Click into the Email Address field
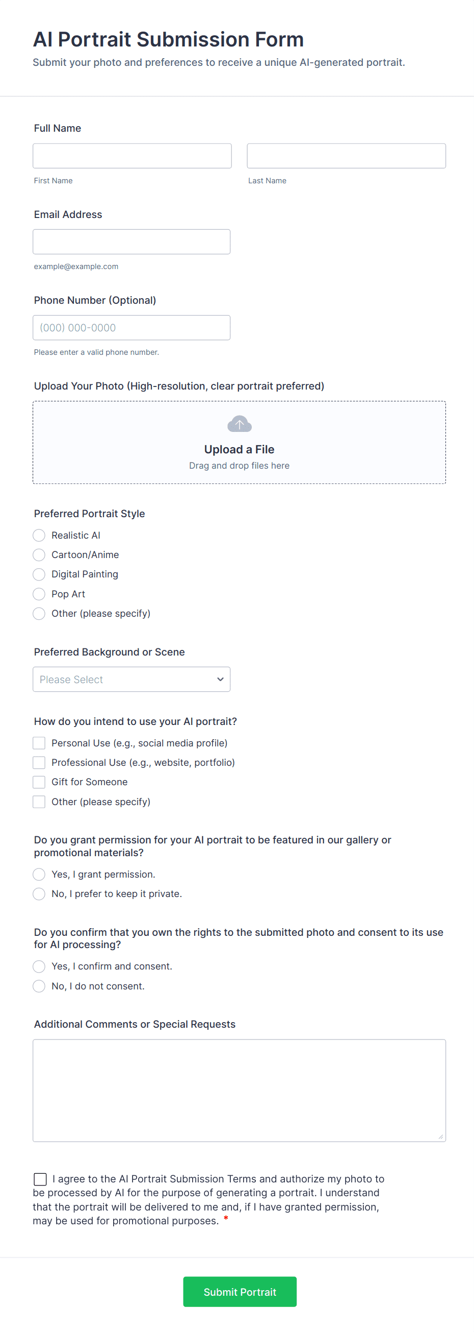The image size is (474, 1332). click(131, 241)
